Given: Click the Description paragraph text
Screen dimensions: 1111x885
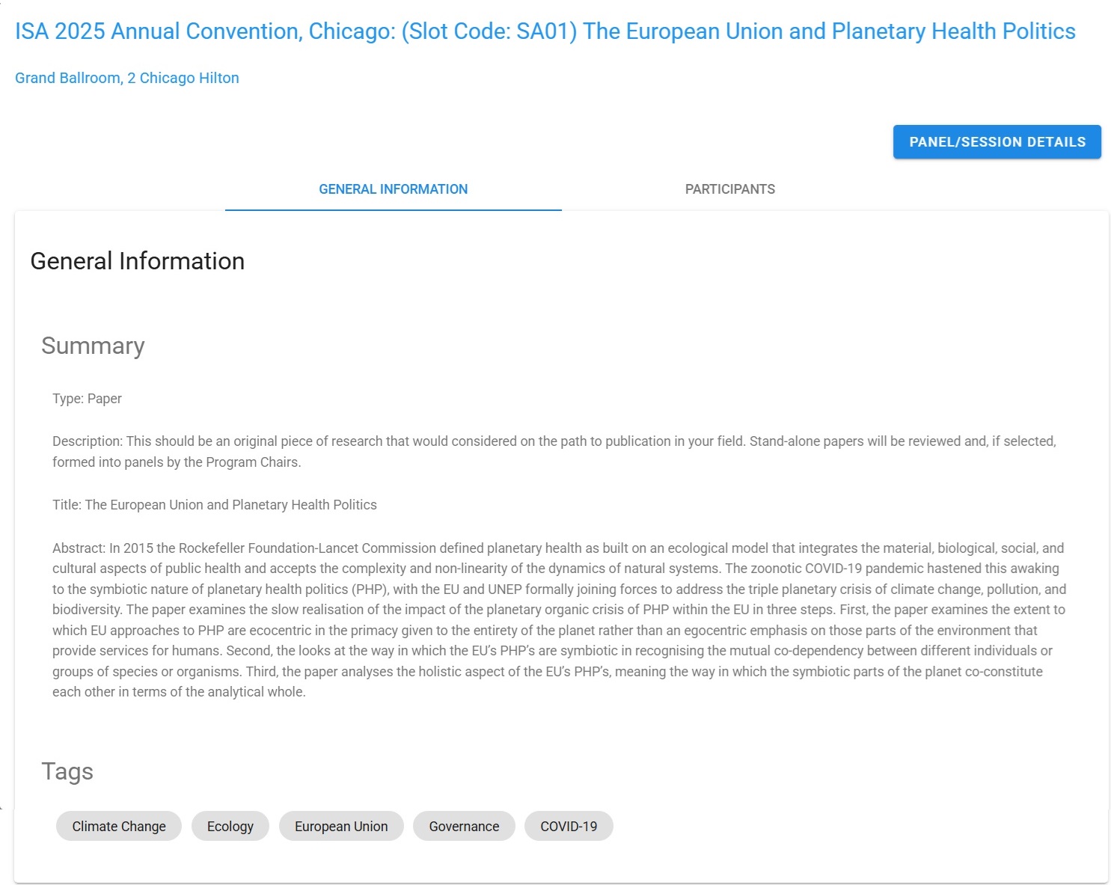Looking at the screenshot, I should coord(554,452).
